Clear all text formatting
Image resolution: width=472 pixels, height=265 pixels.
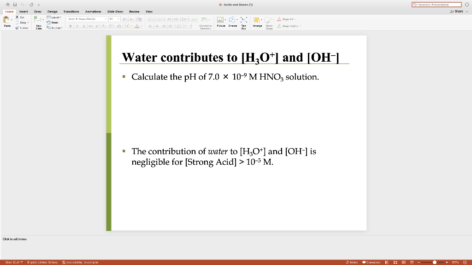(139, 19)
